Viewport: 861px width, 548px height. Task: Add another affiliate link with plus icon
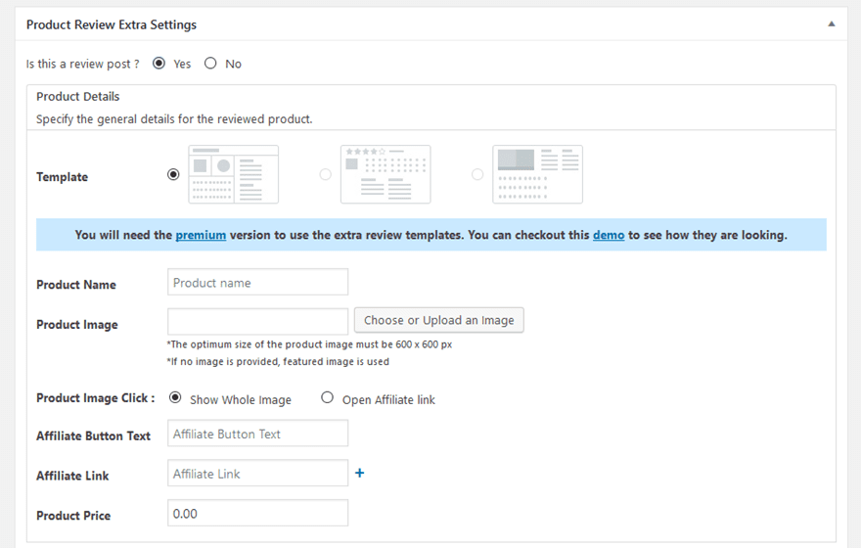click(360, 473)
